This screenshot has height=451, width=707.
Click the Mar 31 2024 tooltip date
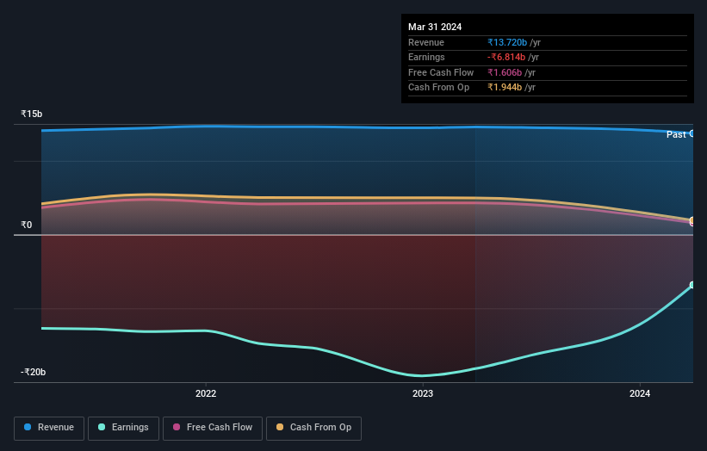click(435, 27)
